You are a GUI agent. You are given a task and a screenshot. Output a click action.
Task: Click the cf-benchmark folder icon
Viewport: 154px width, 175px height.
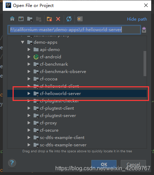36,64
